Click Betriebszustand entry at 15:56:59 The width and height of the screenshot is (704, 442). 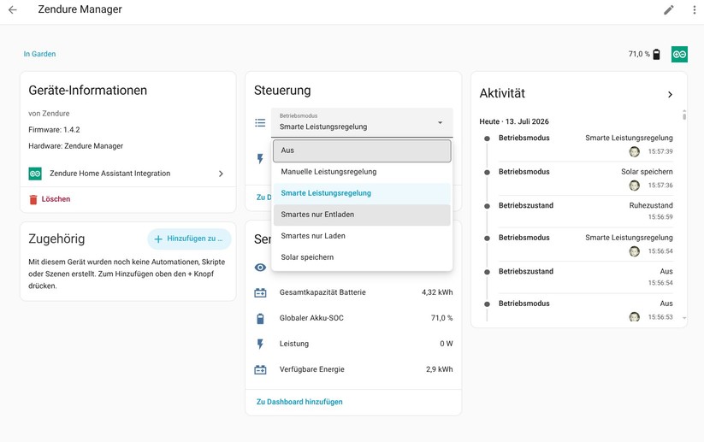[x=526, y=205]
